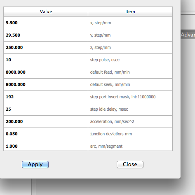Select the 'y, step/mm' item label

[x=100, y=35]
